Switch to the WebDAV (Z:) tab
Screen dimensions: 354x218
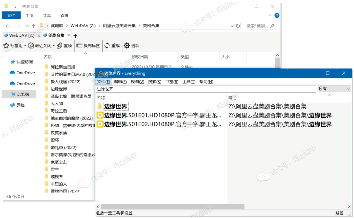point(21,35)
